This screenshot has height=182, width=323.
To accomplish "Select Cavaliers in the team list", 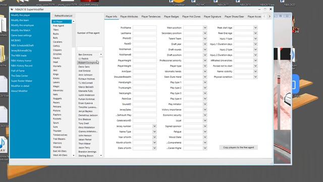I will 58,42.
